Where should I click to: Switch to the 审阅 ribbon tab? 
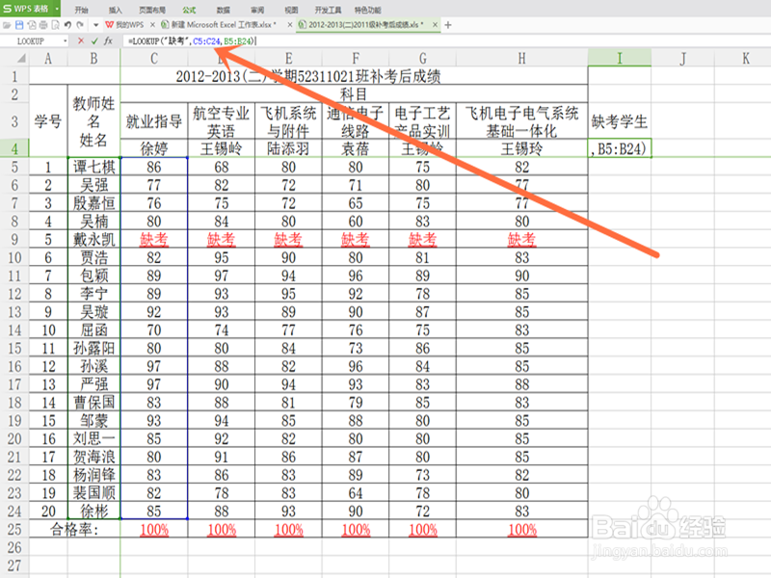[256, 10]
